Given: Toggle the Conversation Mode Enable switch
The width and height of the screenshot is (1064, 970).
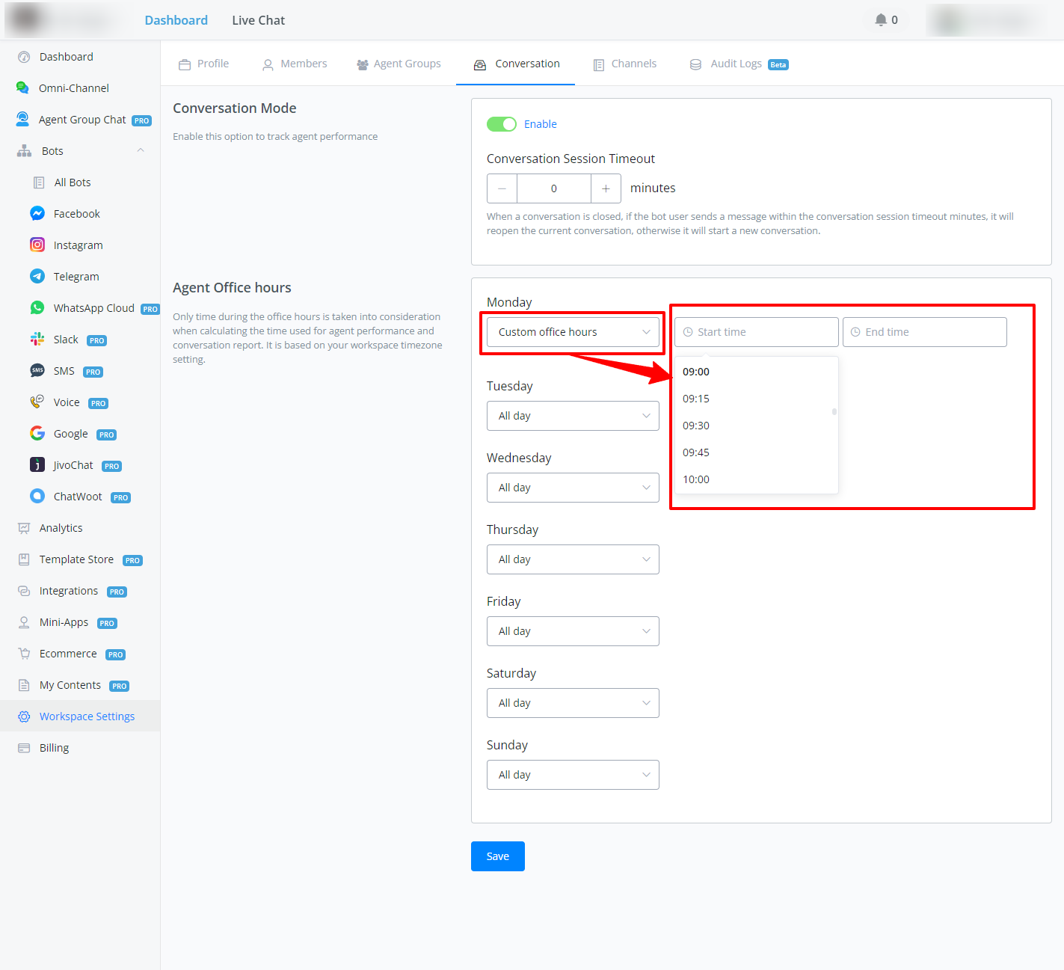Looking at the screenshot, I should click(x=502, y=124).
